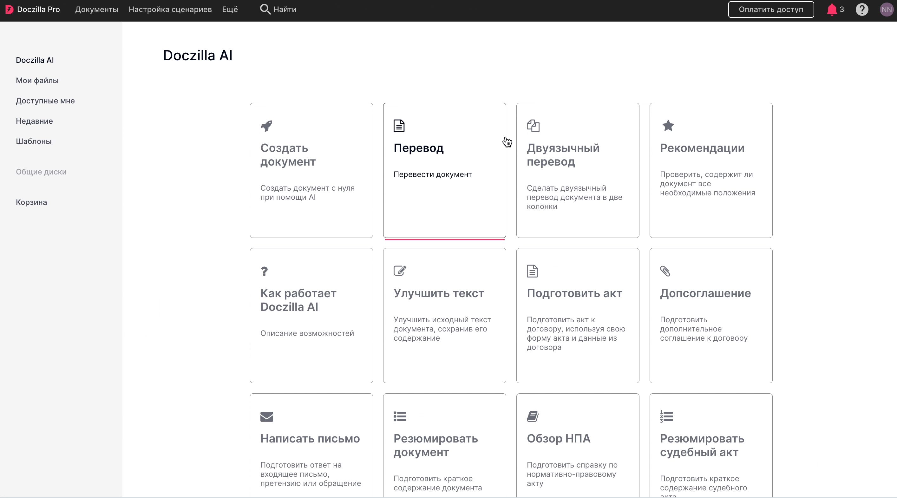Click the edit pencil icon on Улучшить текст card
The image size is (897, 498).
(x=400, y=271)
